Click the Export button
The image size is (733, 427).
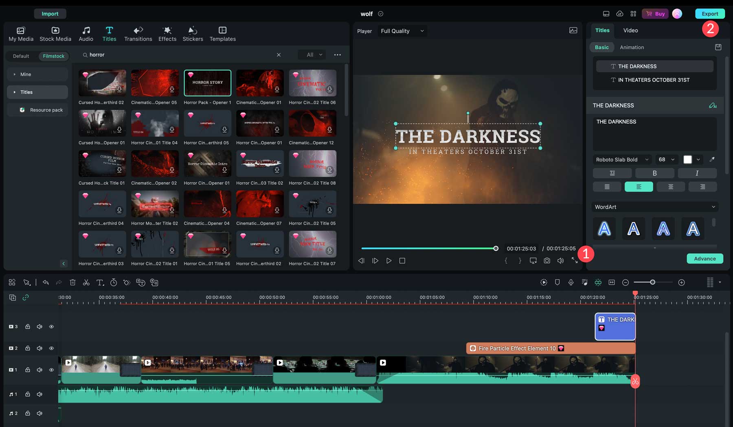tap(710, 13)
